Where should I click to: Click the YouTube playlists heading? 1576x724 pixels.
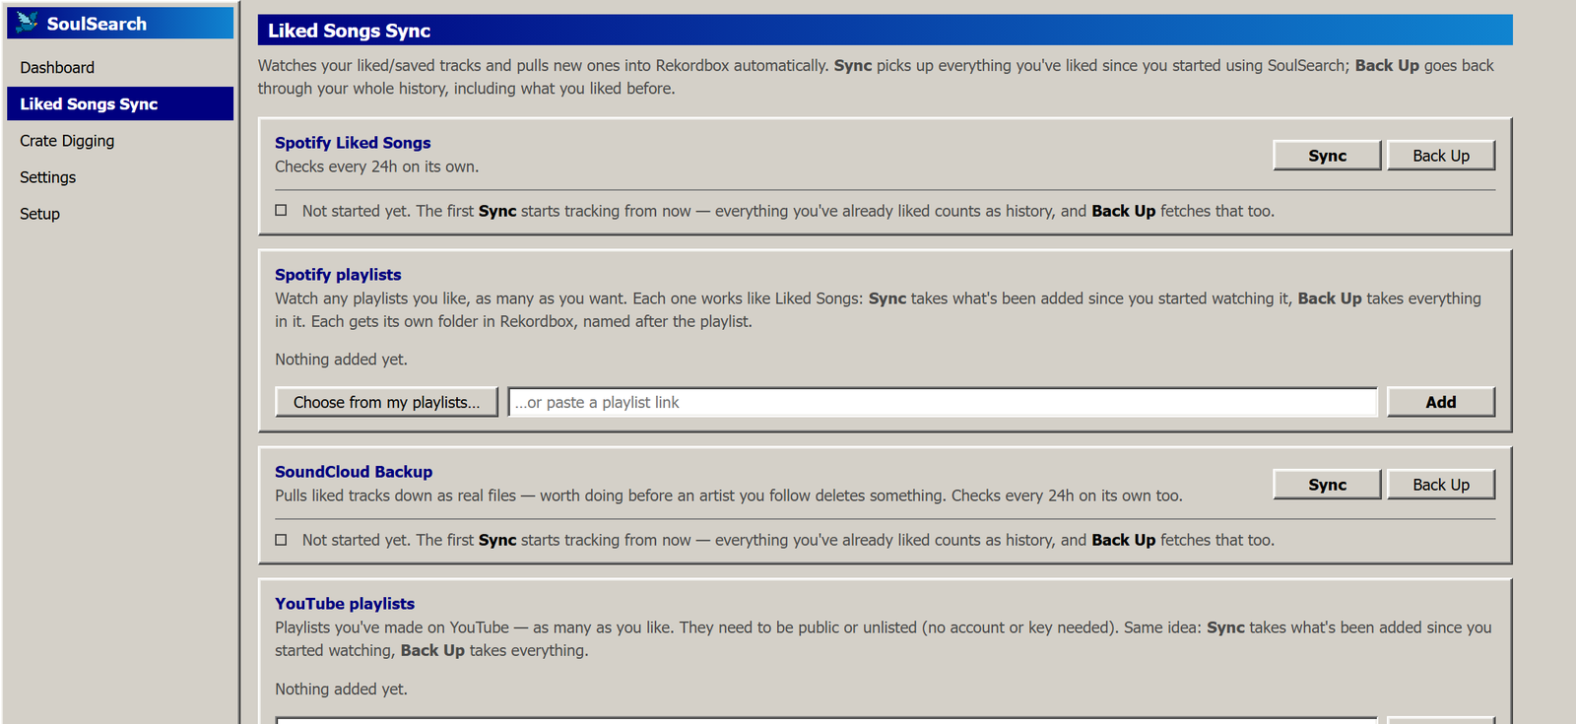(345, 604)
